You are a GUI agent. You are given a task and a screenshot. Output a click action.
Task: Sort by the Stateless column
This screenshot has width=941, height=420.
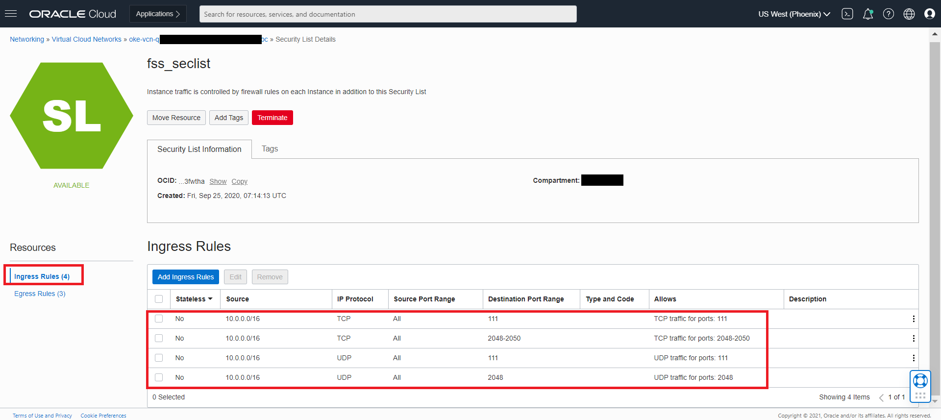pyautogui.click(x=194, y=299)
